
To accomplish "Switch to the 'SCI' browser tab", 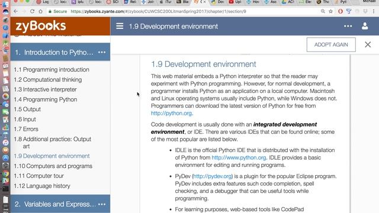I will pyautogui.click(x=113, y=2).
